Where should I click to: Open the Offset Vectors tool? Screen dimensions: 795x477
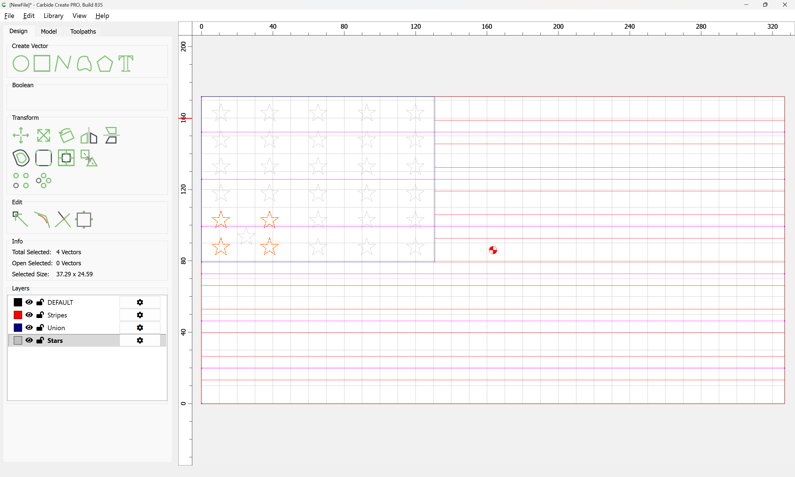click(21, 158)
